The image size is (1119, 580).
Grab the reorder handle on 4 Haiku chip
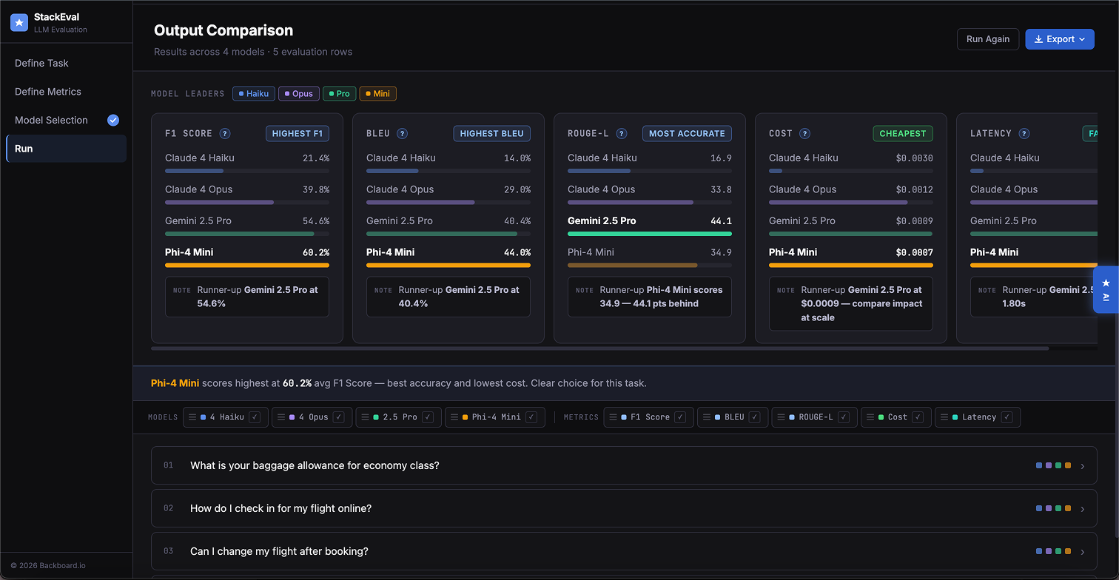pos(193,417)
